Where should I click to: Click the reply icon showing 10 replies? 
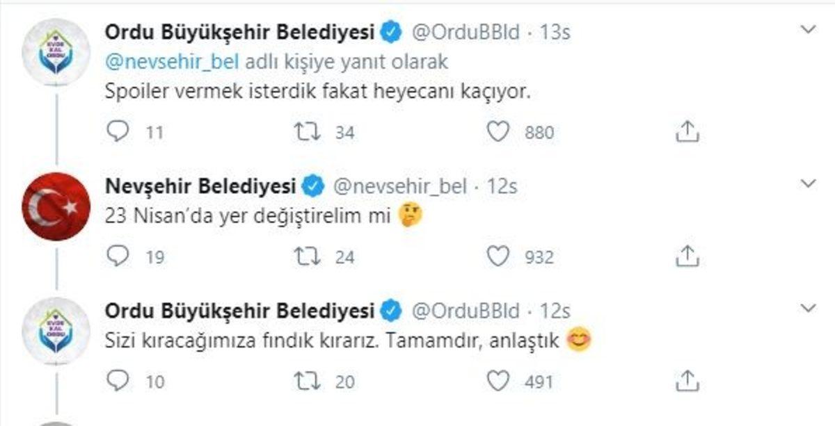tap(116, 380)
